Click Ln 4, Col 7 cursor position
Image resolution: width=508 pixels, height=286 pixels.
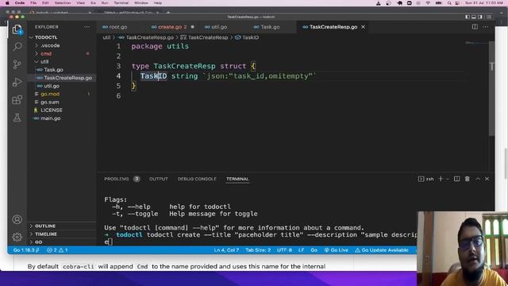pyautogui.click(x=226, y=250)
